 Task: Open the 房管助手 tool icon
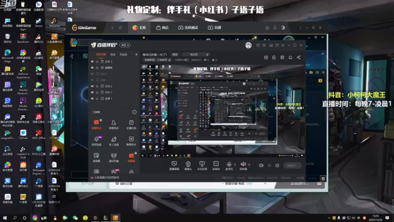pyautogui.click(x=114, y=124)
